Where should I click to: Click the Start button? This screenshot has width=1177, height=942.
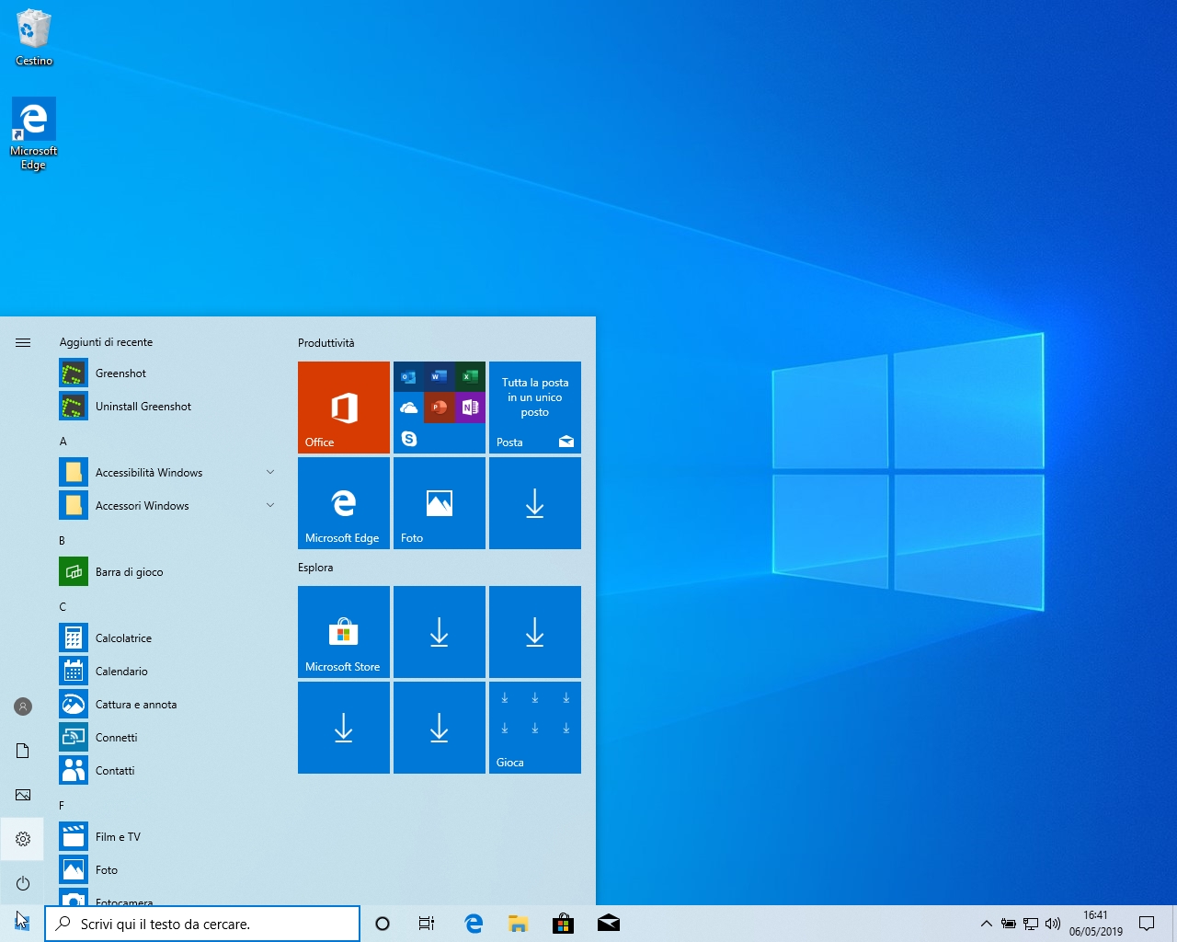click(22, 924)
